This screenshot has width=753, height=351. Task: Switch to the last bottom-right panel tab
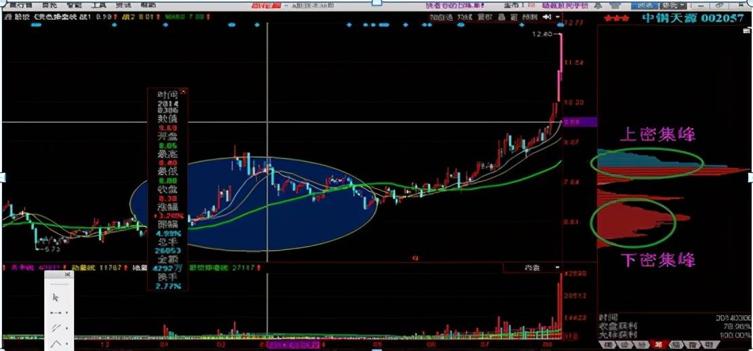(708, 345)
